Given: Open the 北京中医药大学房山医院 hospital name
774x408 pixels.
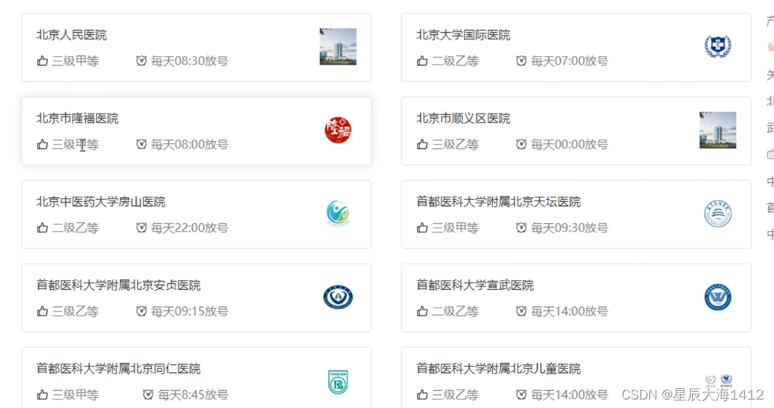Looking at the screenshot, I should click(x=101, y=202).
